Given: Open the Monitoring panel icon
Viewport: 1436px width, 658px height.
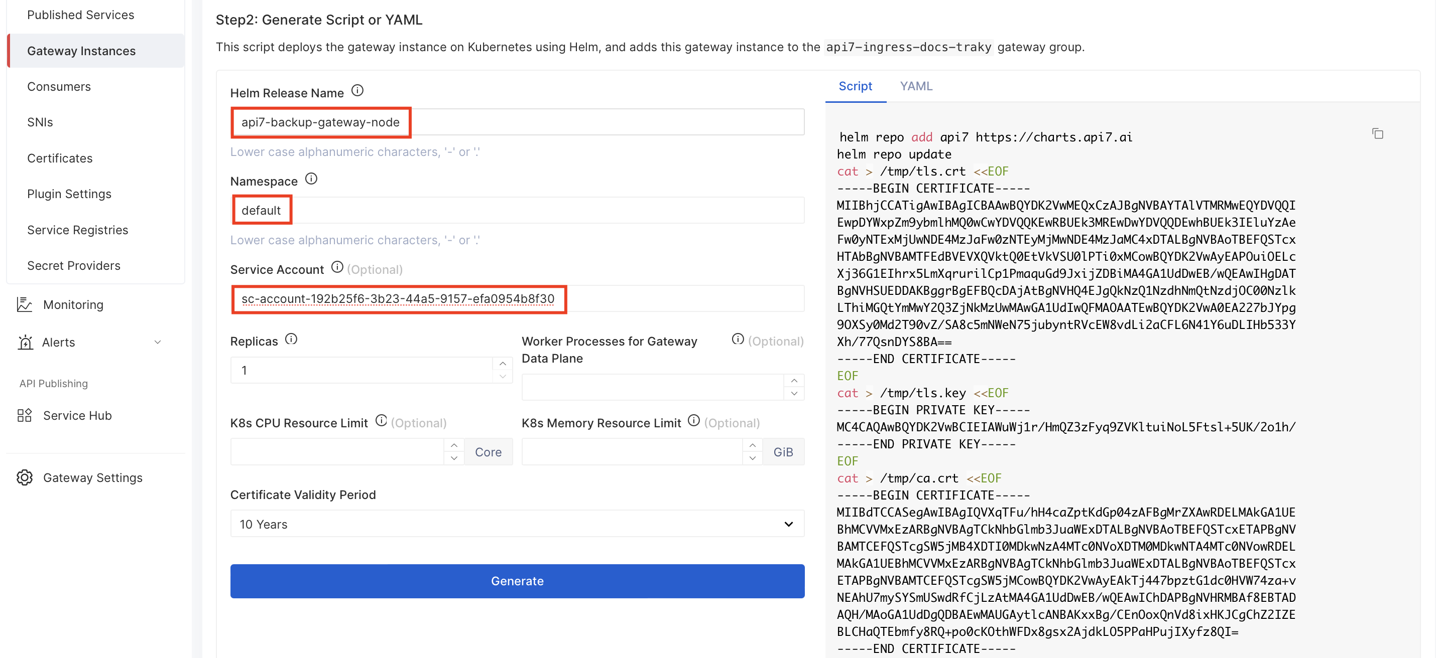Looking at the screenshot, I should [x=25, y=304].
